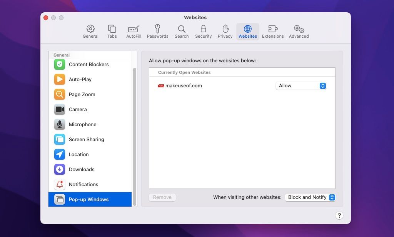Open the Allow dropdown for makeuseof.com

coord(301,85)
